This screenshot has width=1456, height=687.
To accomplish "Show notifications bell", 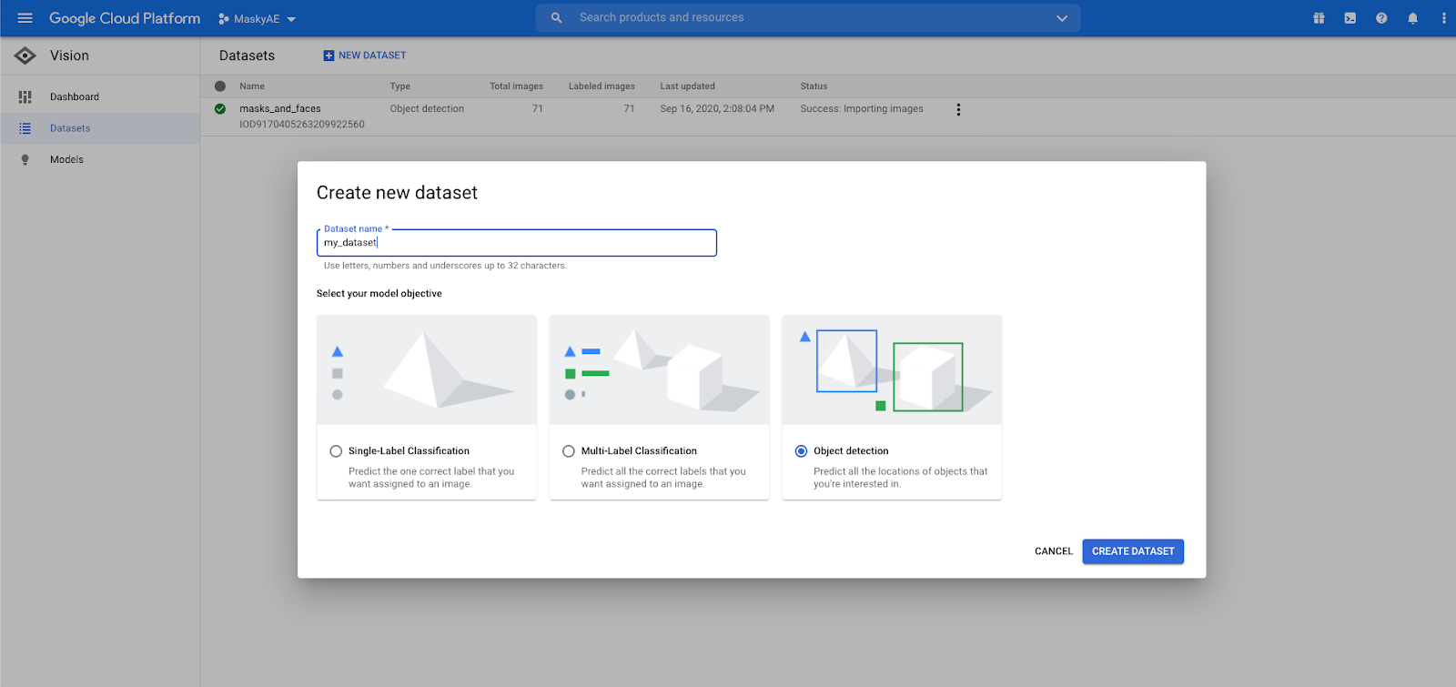I will 1412,18.
